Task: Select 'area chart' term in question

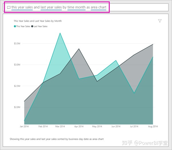Action: click(99, 7)
